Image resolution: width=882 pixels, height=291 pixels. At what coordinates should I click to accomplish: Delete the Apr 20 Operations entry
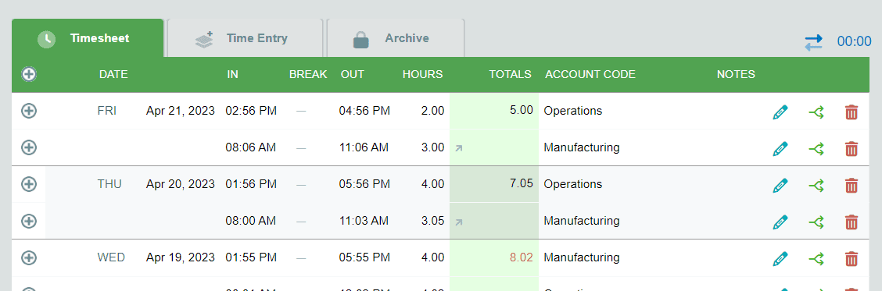pyautogui.click(x=852, y=186)
